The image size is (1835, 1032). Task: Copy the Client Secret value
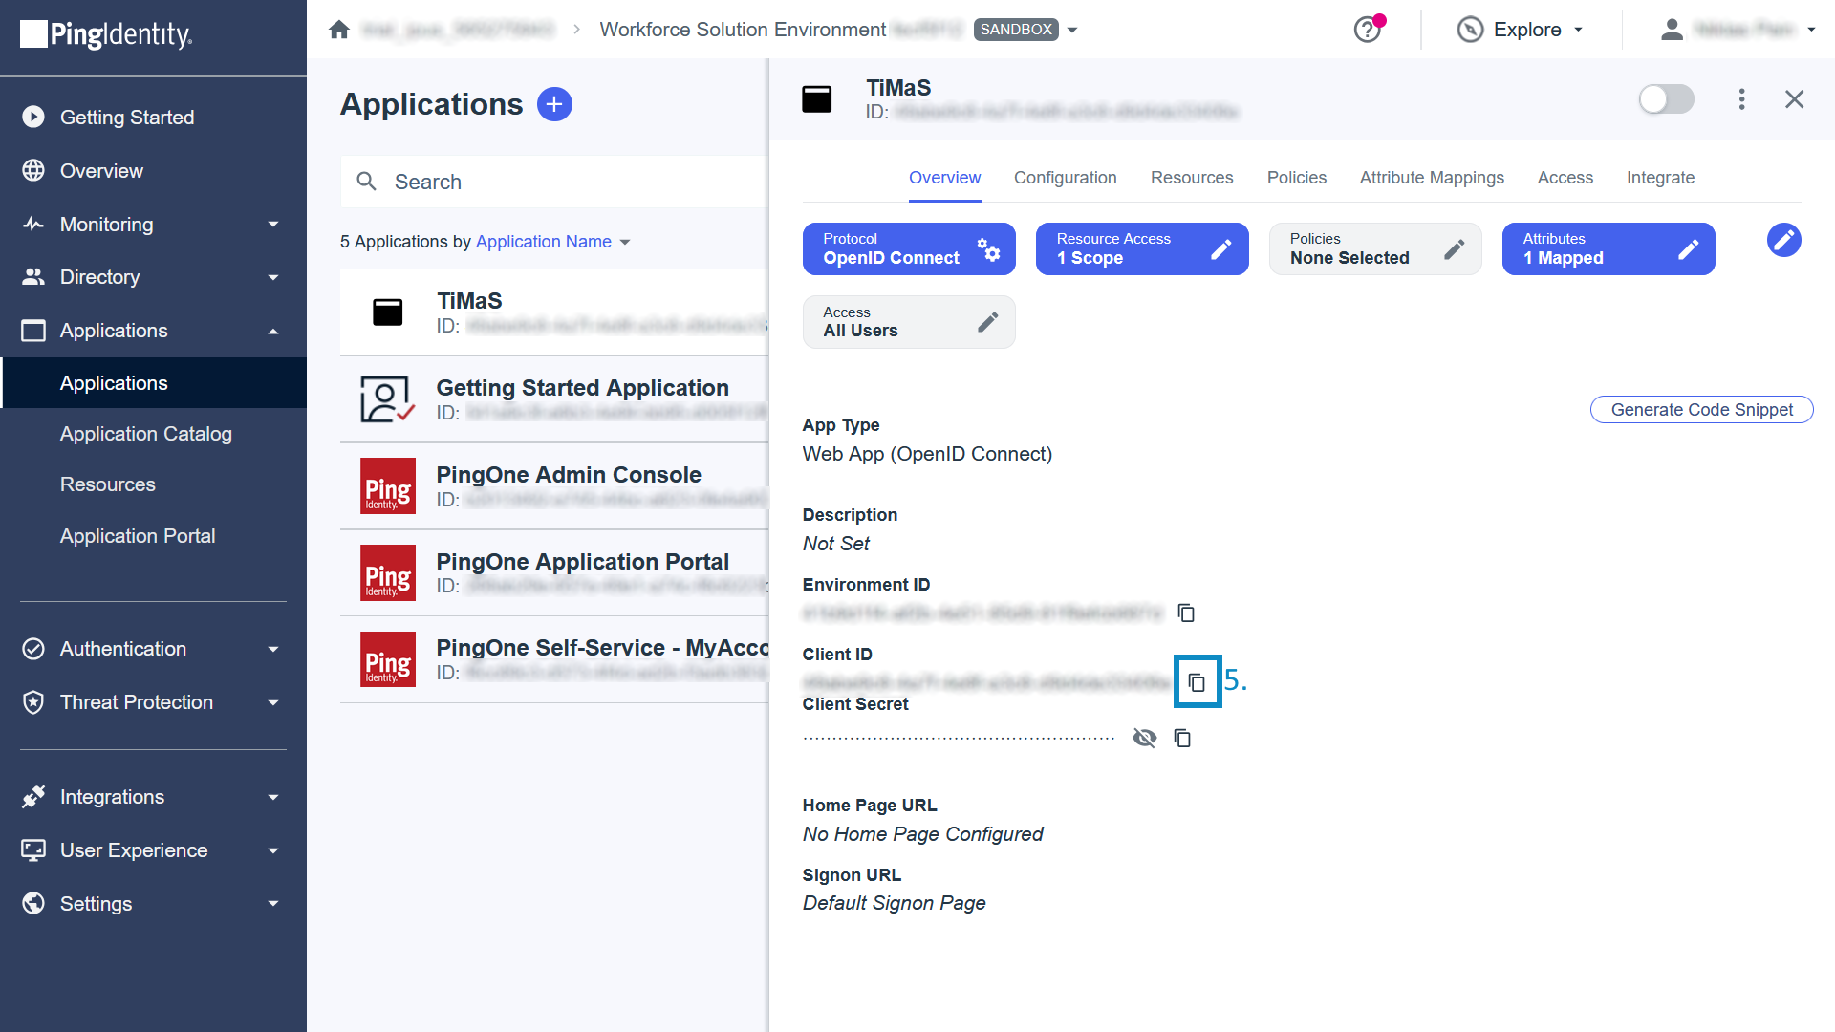[1182, 738]
